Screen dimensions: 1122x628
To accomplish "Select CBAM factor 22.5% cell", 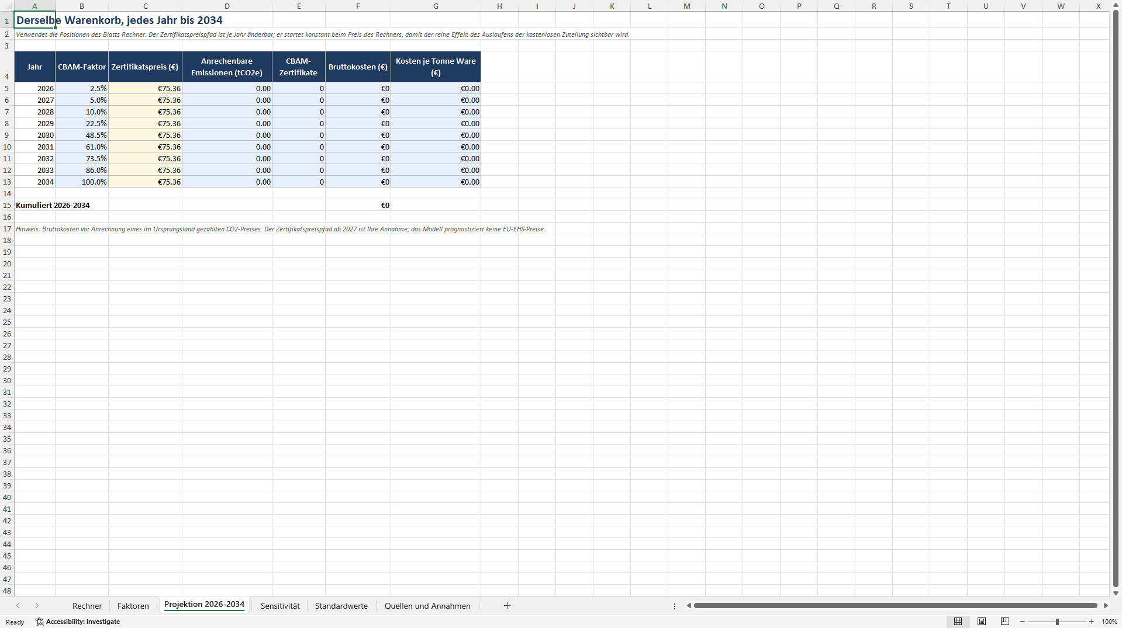I will [x=82, y=123].
